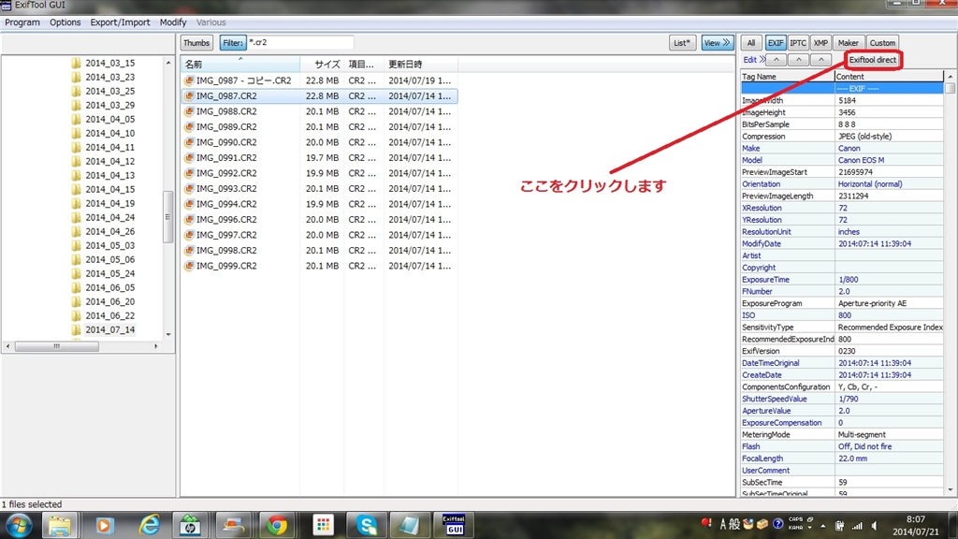Click the Tag Name column header
This screenshot has width=958, height=539.
(787, 77)
